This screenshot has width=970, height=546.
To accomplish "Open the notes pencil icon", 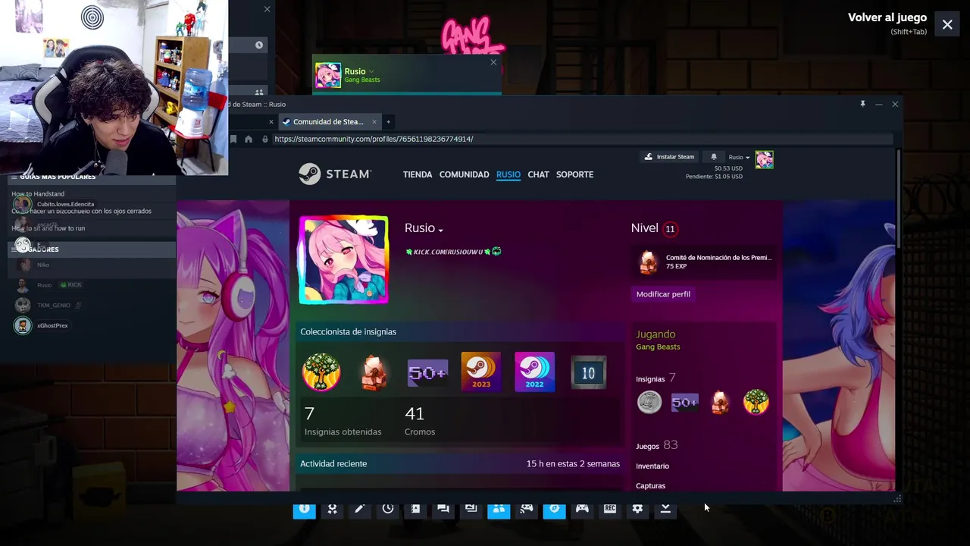I will tap(360, 510).
